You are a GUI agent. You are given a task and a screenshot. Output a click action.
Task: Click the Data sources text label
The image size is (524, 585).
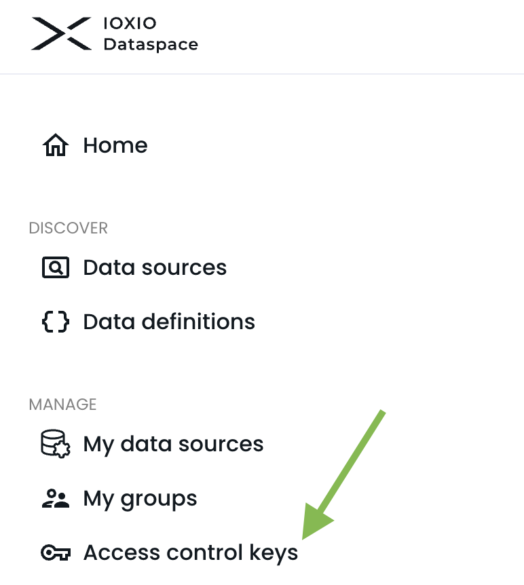155,267
